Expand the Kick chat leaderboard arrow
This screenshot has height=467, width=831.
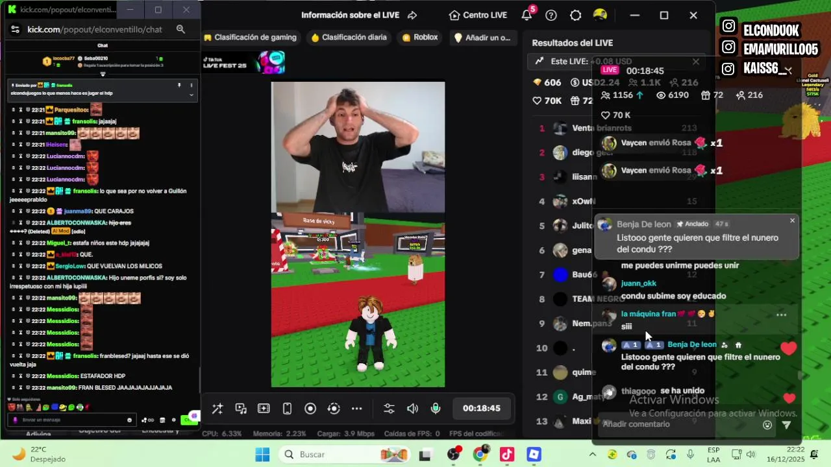[x=103, y=74]
